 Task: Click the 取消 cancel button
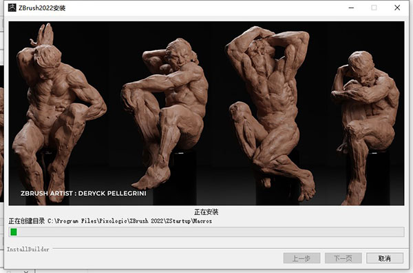[385, 259]
